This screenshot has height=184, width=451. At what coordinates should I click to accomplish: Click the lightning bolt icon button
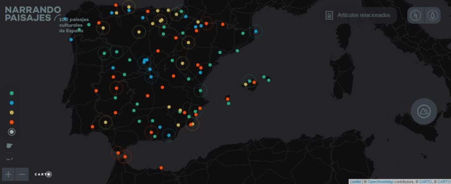416,16
